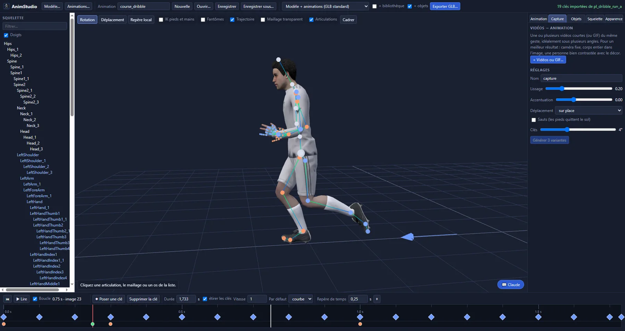This screenshot has height=331, width=625.
Task: Select the keyframe diamond at 1.5 s
Action: tap(538, 317)
